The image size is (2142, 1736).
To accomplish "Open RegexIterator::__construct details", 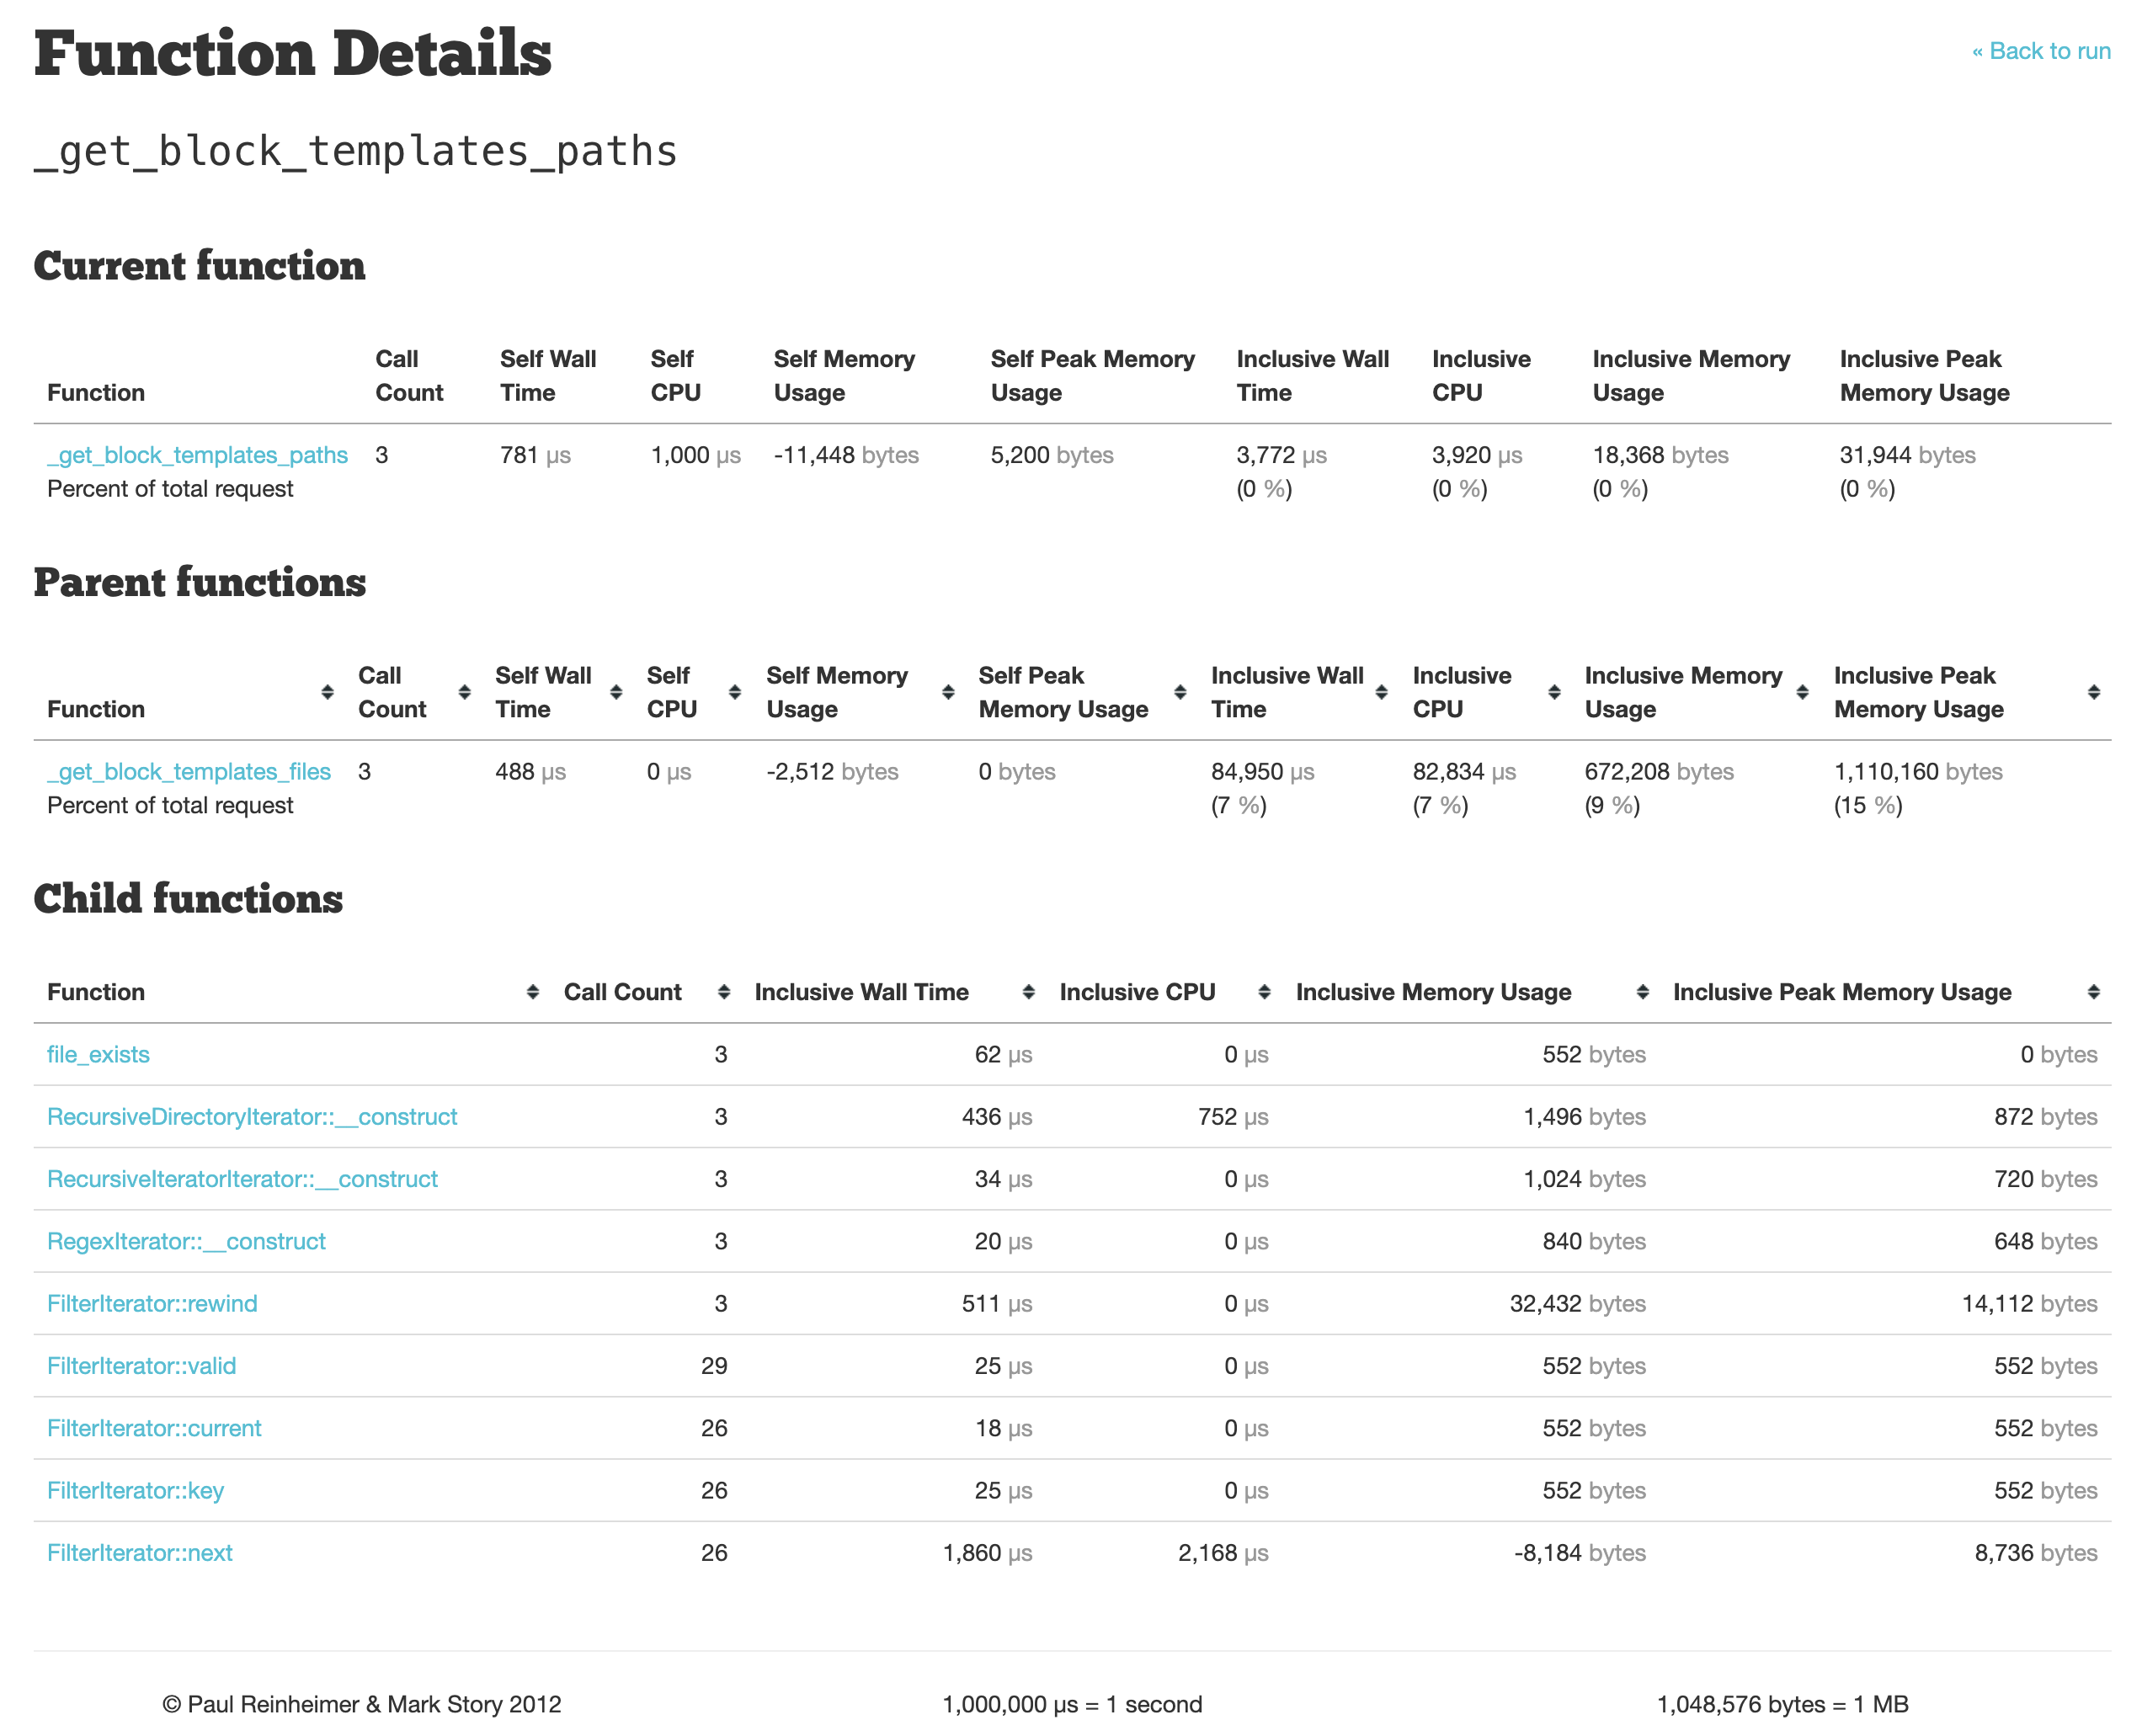I will point(186,1241).
